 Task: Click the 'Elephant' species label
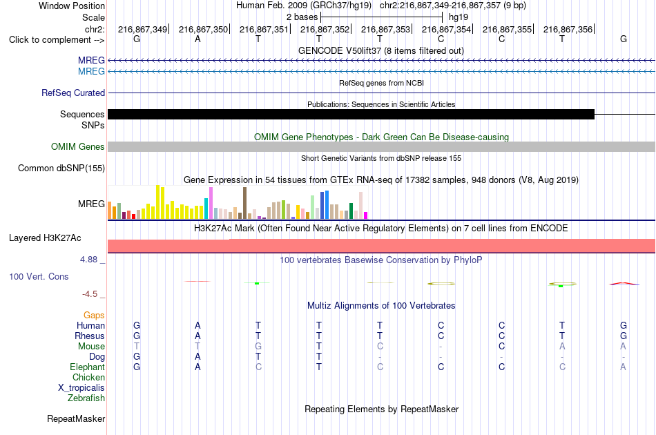coord(87,367)
